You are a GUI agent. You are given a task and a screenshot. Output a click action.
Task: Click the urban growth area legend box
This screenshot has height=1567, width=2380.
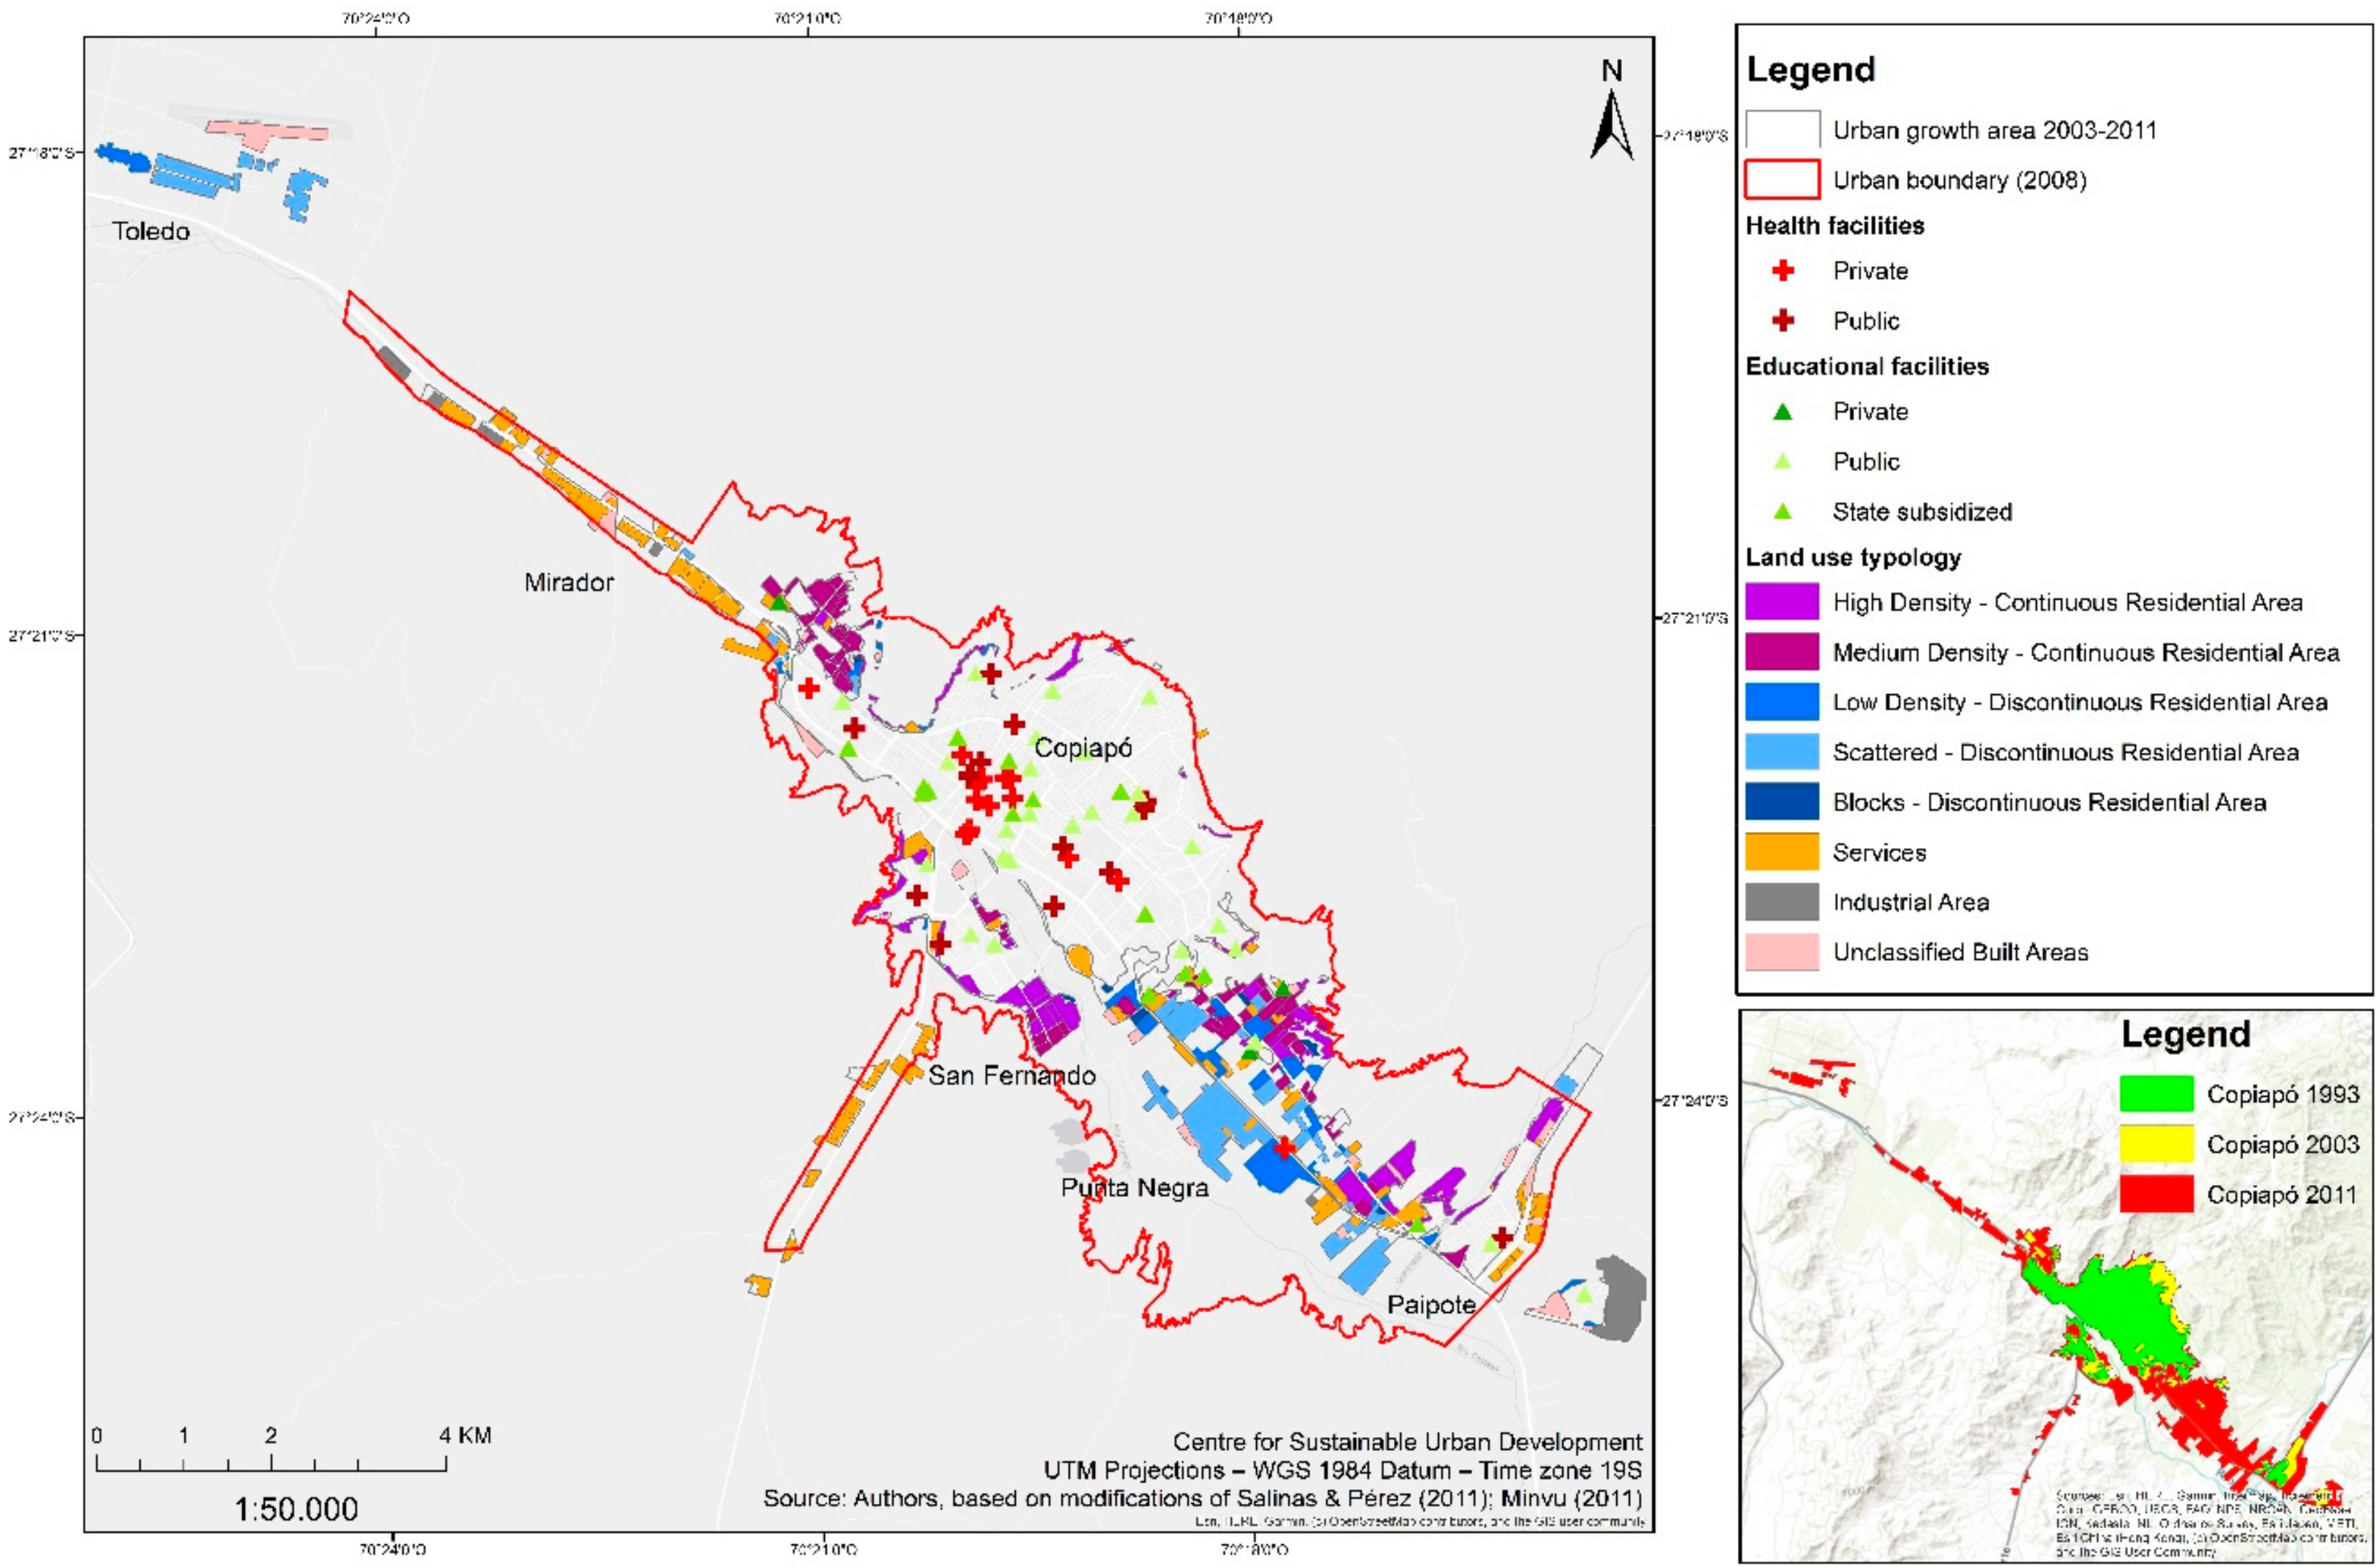pyautogui.click(x=1782, y=130)
